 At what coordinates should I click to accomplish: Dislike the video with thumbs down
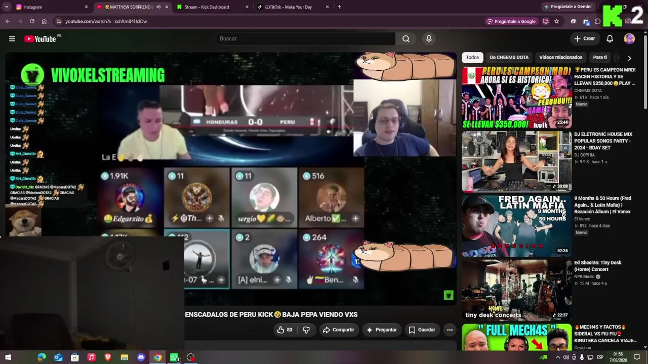[x=306, y=330]
